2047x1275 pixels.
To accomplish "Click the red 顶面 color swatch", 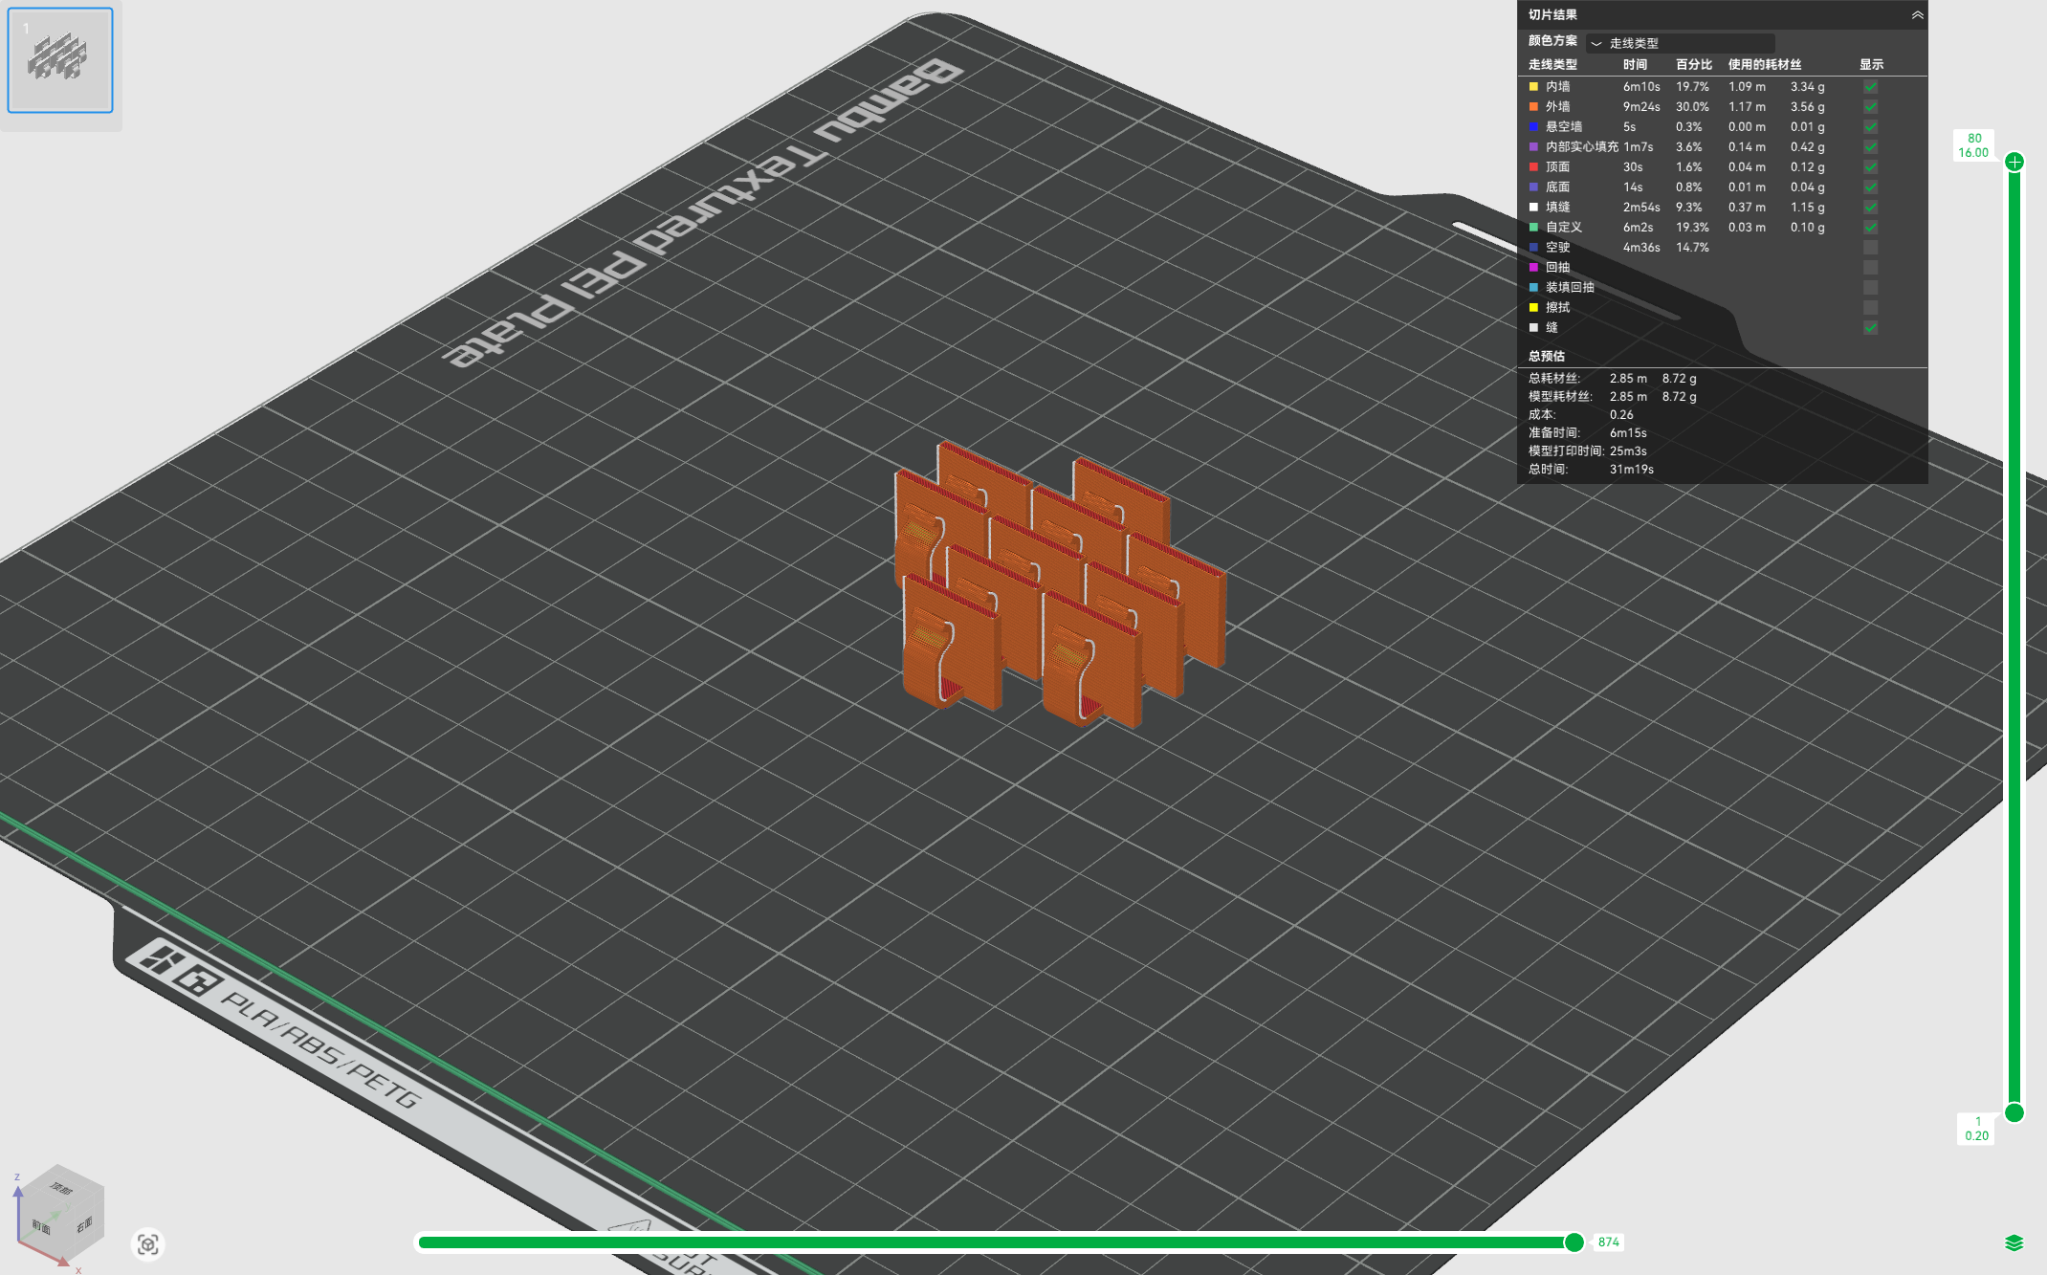I will [1533, 167].
